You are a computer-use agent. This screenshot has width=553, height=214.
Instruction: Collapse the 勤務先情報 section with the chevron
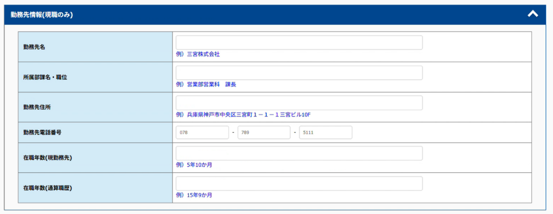coord(533,14)
